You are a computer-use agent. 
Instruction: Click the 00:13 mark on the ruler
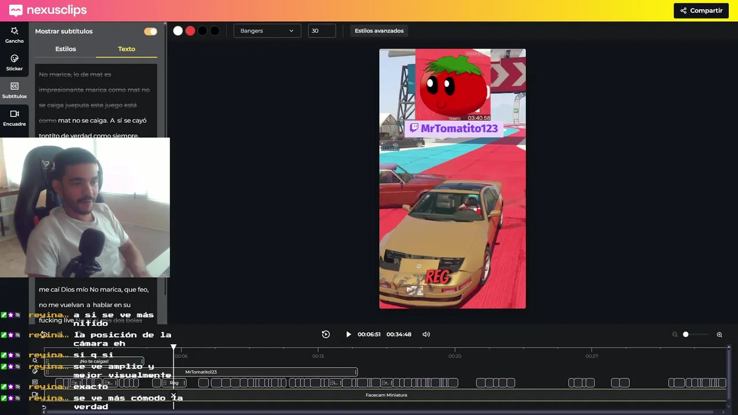coord(318,356)
